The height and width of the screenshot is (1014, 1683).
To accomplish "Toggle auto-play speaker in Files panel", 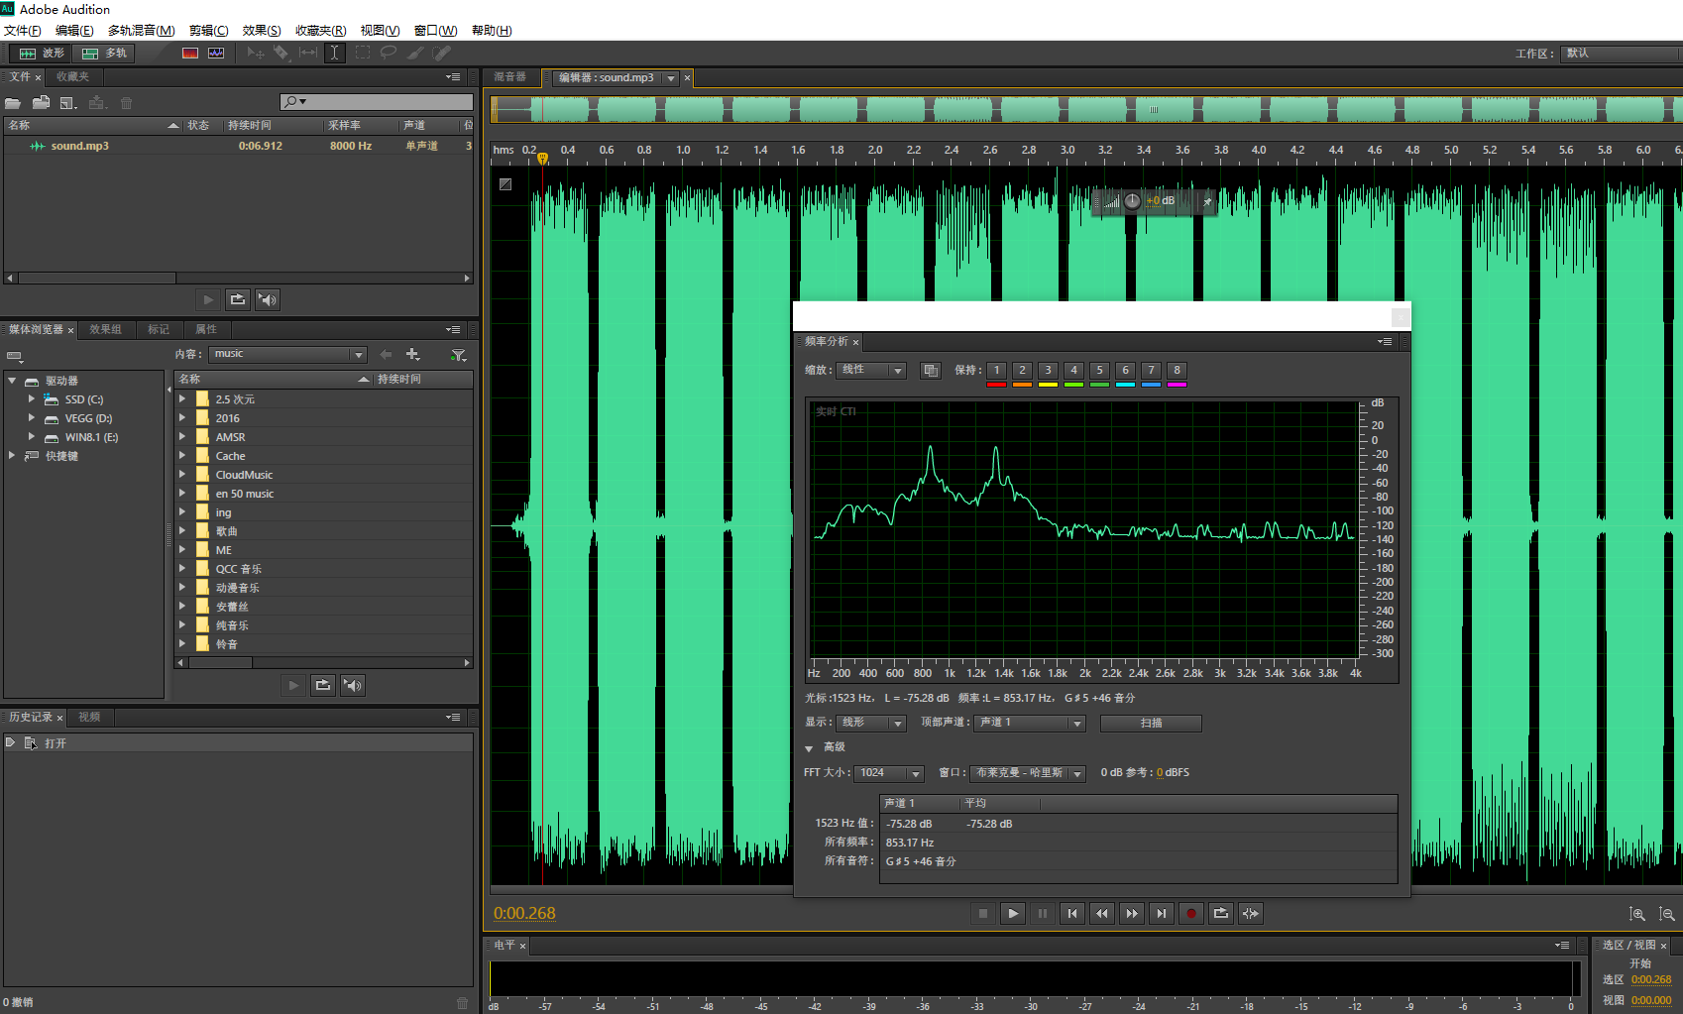I will coord(268,299).
